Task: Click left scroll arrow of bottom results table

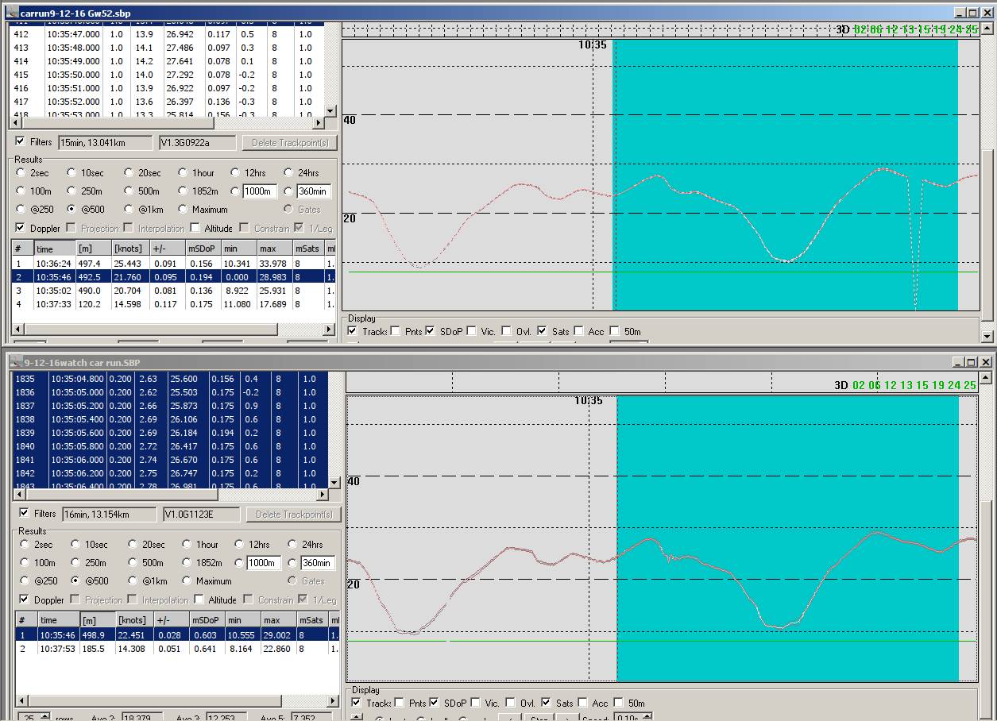Action: pos(21,700)
